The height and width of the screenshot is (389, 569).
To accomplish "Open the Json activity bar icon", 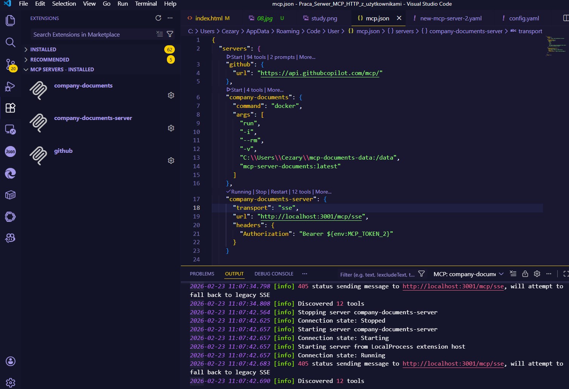I will coord(10,152).
